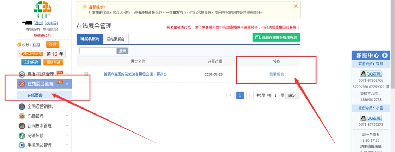Click the 客服中心 arrow icon

pyautogui.click(x=385, y=55)
